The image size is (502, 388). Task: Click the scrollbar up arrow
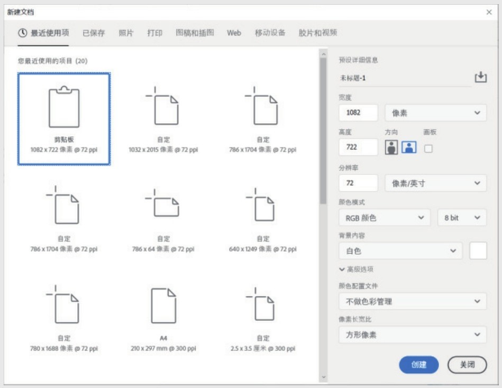coord(323,54)
